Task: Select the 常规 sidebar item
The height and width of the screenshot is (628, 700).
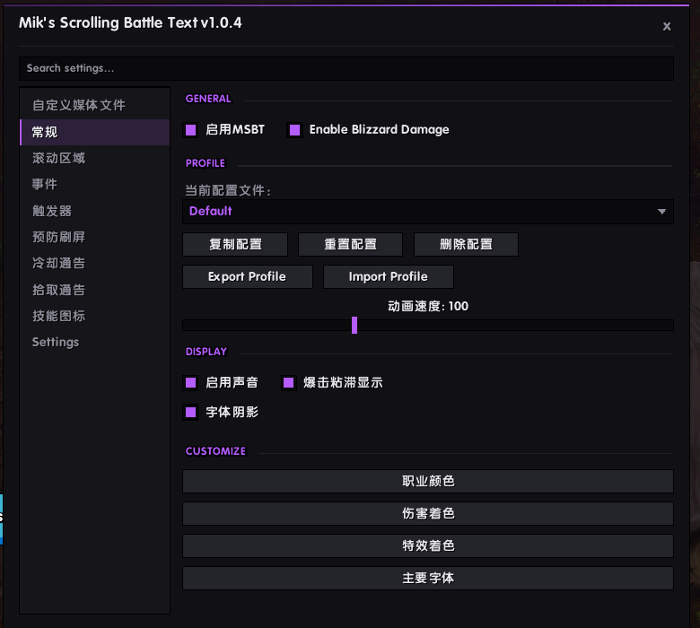Action: (94, 132)
